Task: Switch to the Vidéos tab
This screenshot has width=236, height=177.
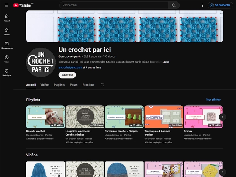Action: pyautogui.click(x=45, y=85)
